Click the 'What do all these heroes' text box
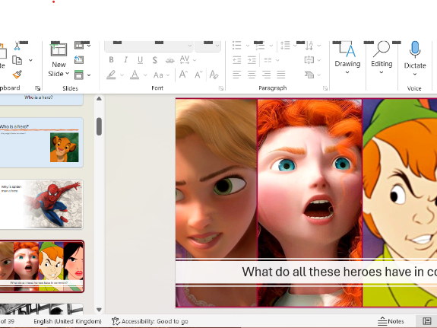This screenshot has width=437, height=328. pos(306,272)
